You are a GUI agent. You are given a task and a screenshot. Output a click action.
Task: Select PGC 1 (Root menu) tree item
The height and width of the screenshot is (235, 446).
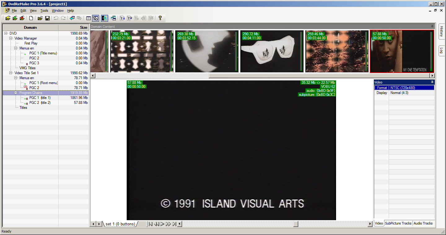click(44, 83)
